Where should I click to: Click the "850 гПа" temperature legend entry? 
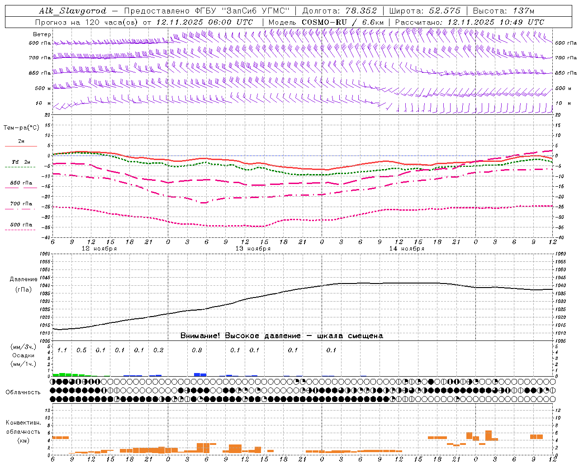coord(21,183)
